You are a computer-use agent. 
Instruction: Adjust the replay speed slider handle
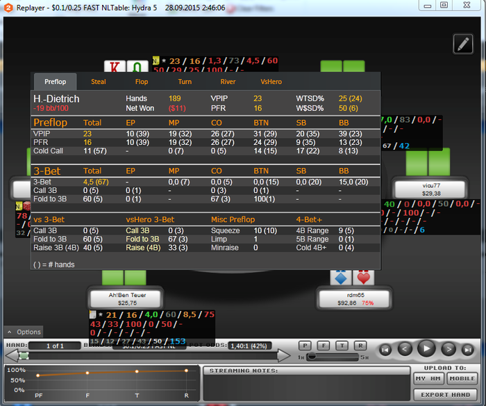tap(312, 357)
